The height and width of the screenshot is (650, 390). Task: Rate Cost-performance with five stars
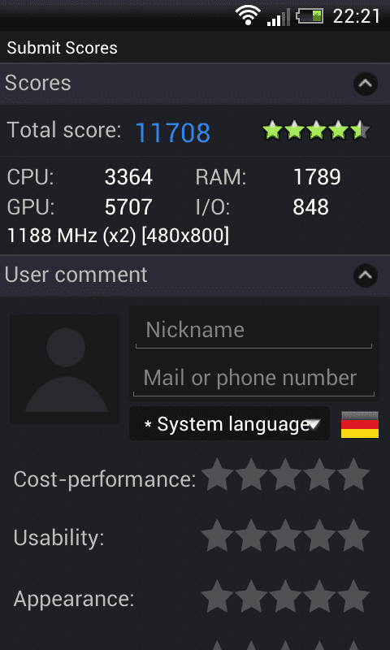353,474
